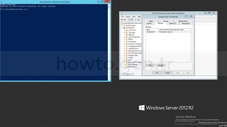Click Active Directory Domain Services Folder column header
Image resolution: width=227 pixels, height=127 pixels.
[175, 30]
